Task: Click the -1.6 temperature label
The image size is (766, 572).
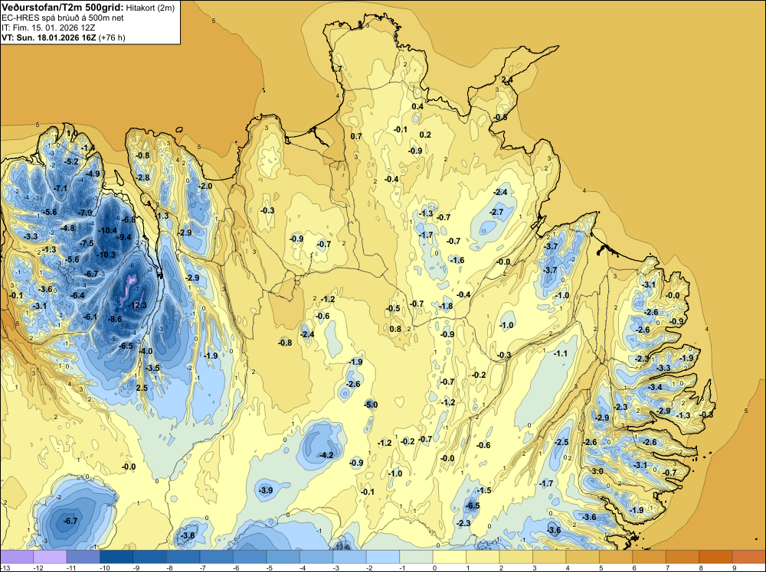Action: (457, 261)
